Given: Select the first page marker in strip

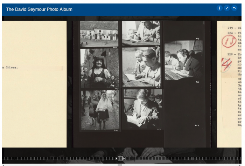Looking at the screenshot, I should pyautogui.click(x=3, y=158).
